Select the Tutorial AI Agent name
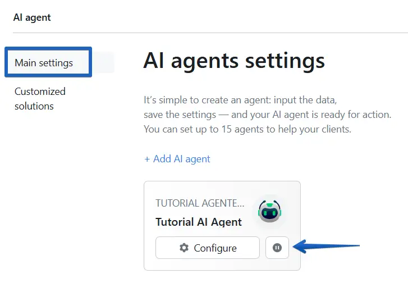This screenshot has width=408, height=292. coord(199,222)
